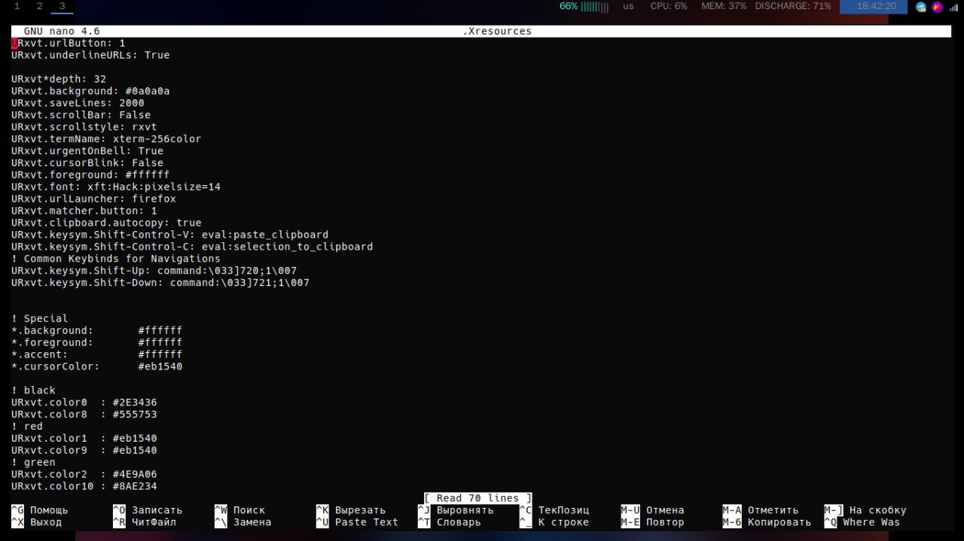Click the Shift-Control-C selection_to_clipboard line
Screen dimensions: 964x541
click(x=192, y=247)
